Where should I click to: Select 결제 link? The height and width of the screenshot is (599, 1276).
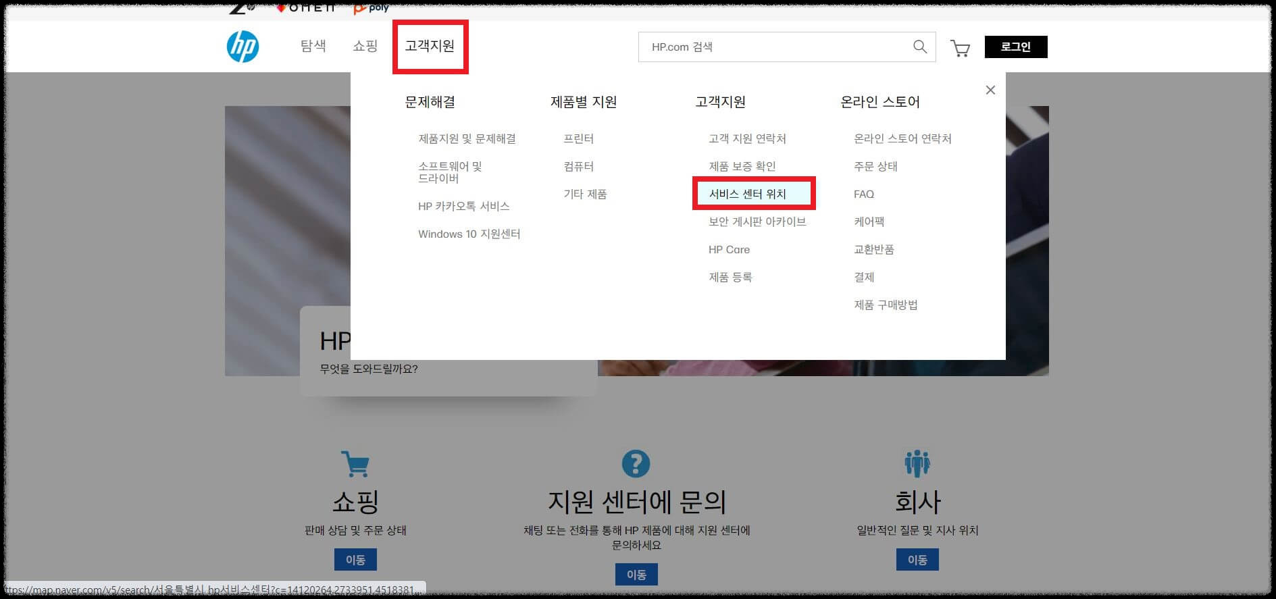pyautogui.click(x=864, y=277)
